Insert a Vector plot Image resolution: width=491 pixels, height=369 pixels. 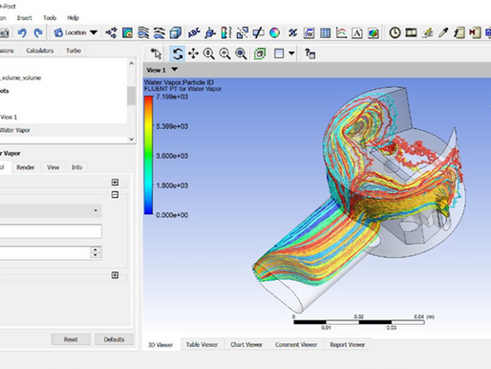[111, 33]
